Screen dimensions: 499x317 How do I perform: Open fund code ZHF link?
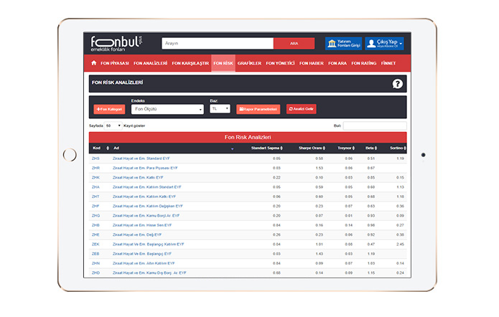95,206
